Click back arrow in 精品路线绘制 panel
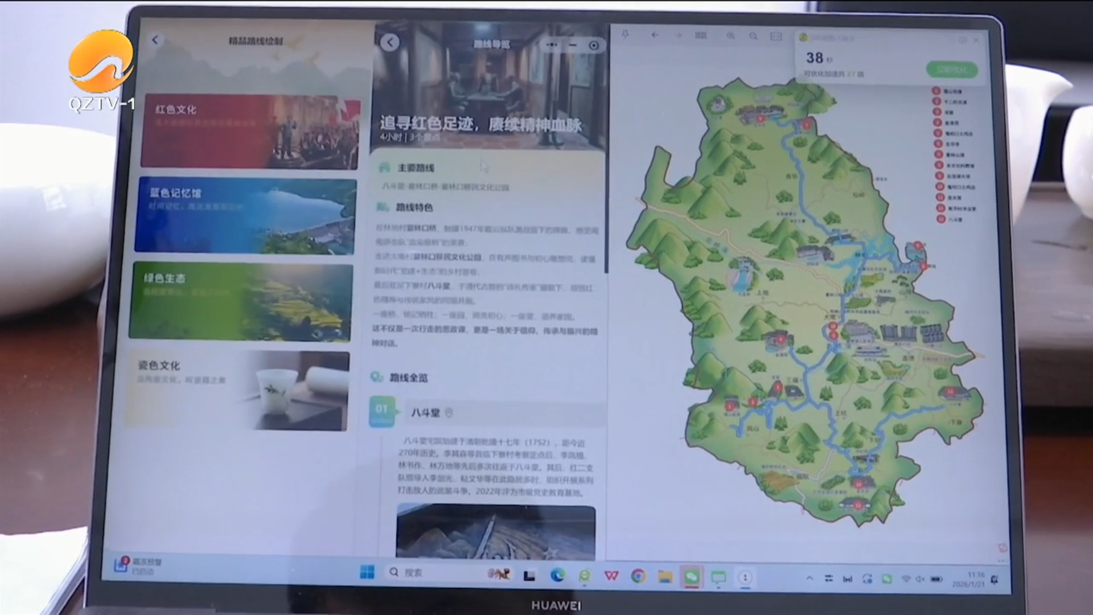Image resolution: width=1093 pixels, height=615 pixels. coord(155,40)
